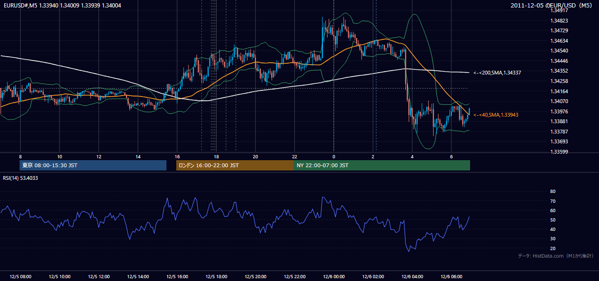Click hour tick 12 under price chart

tap(99, 156)
